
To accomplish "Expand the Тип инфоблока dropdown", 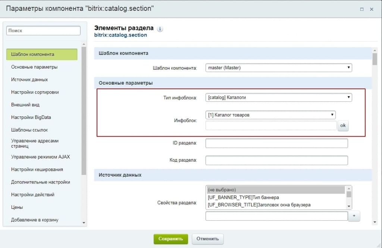I will click(279, 97).
